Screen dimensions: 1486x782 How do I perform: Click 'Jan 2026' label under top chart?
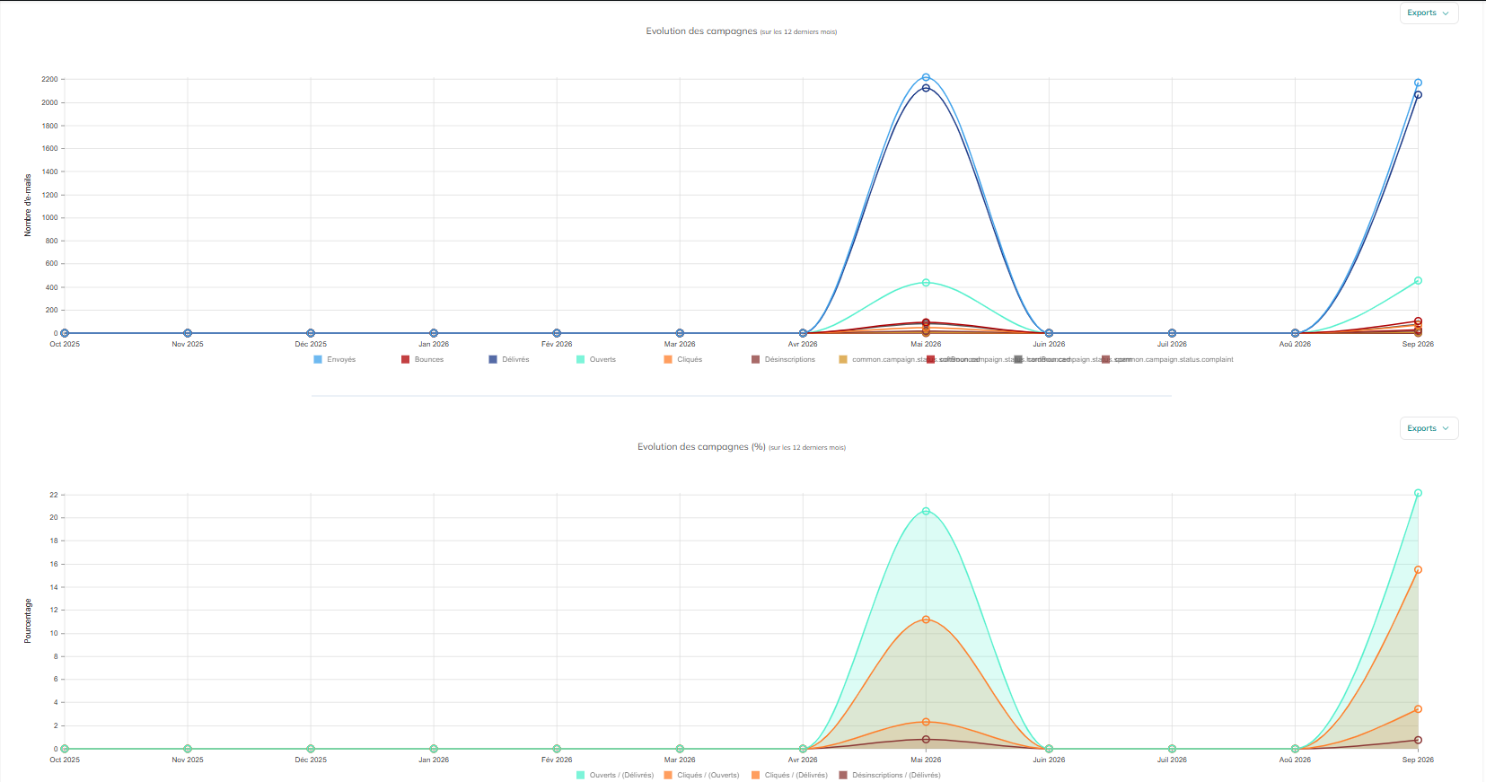(x=434, y=344)
